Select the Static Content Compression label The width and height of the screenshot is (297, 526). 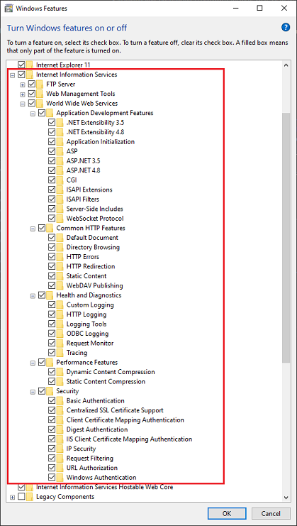[x=106, y=382]
